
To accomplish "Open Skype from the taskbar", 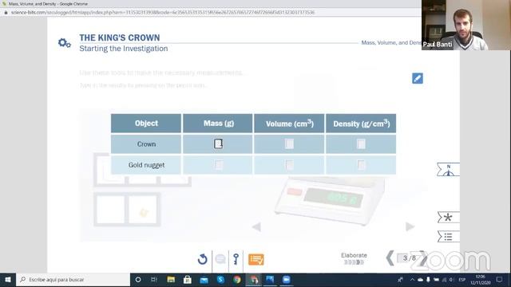I will pos(220,280).
